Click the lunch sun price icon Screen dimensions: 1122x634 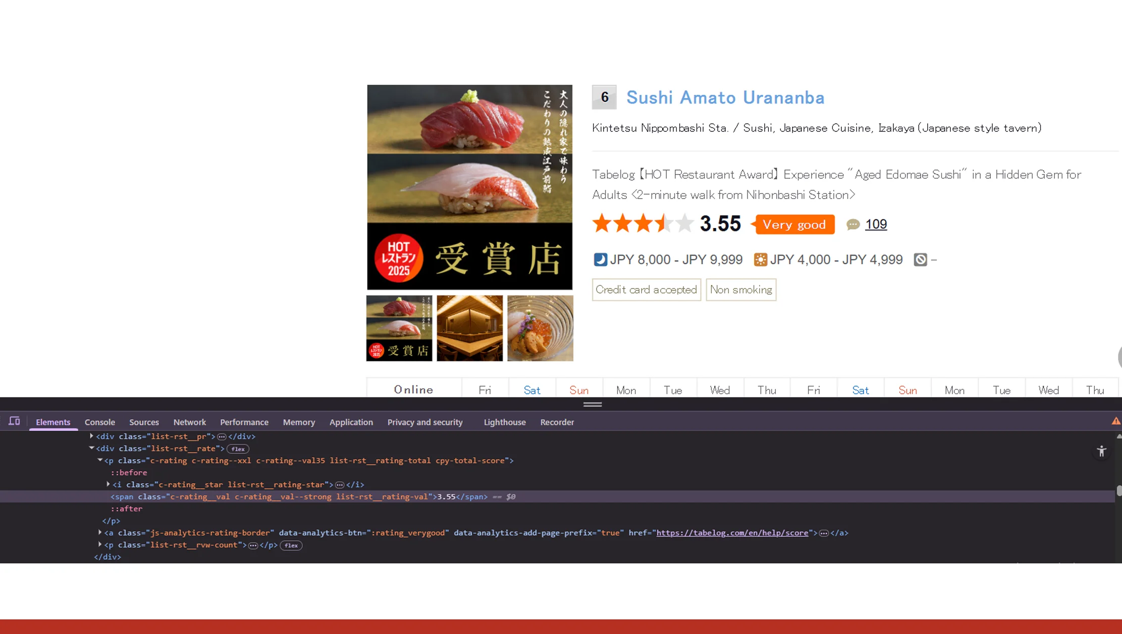click(x=760, y=260)
